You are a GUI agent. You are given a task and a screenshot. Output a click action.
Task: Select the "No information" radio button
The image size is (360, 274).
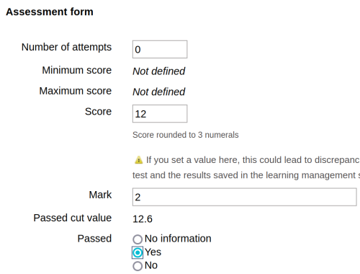[138, 239]
